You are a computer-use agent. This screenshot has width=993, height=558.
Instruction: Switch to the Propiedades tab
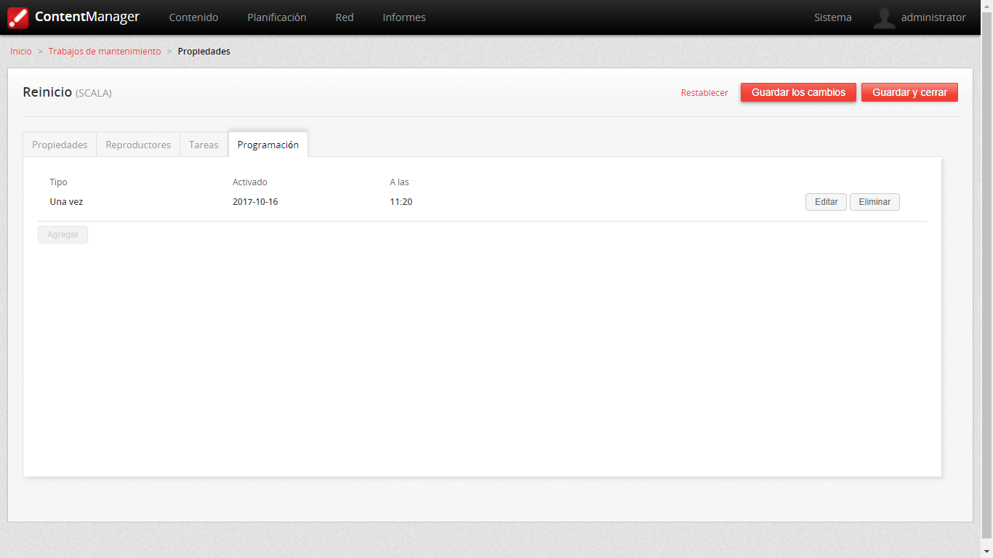(x=60, y=145)
